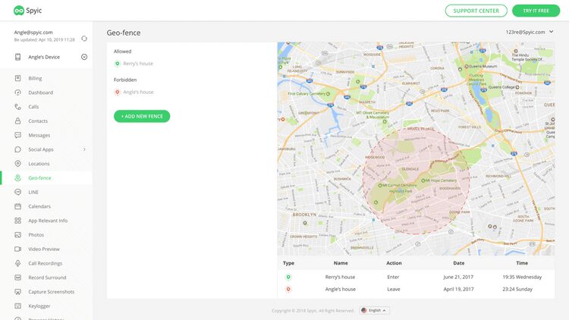The height and width of the screenshot is (320, 569).
Task: Open the Support Center button
Action: (x=476, y=11)
